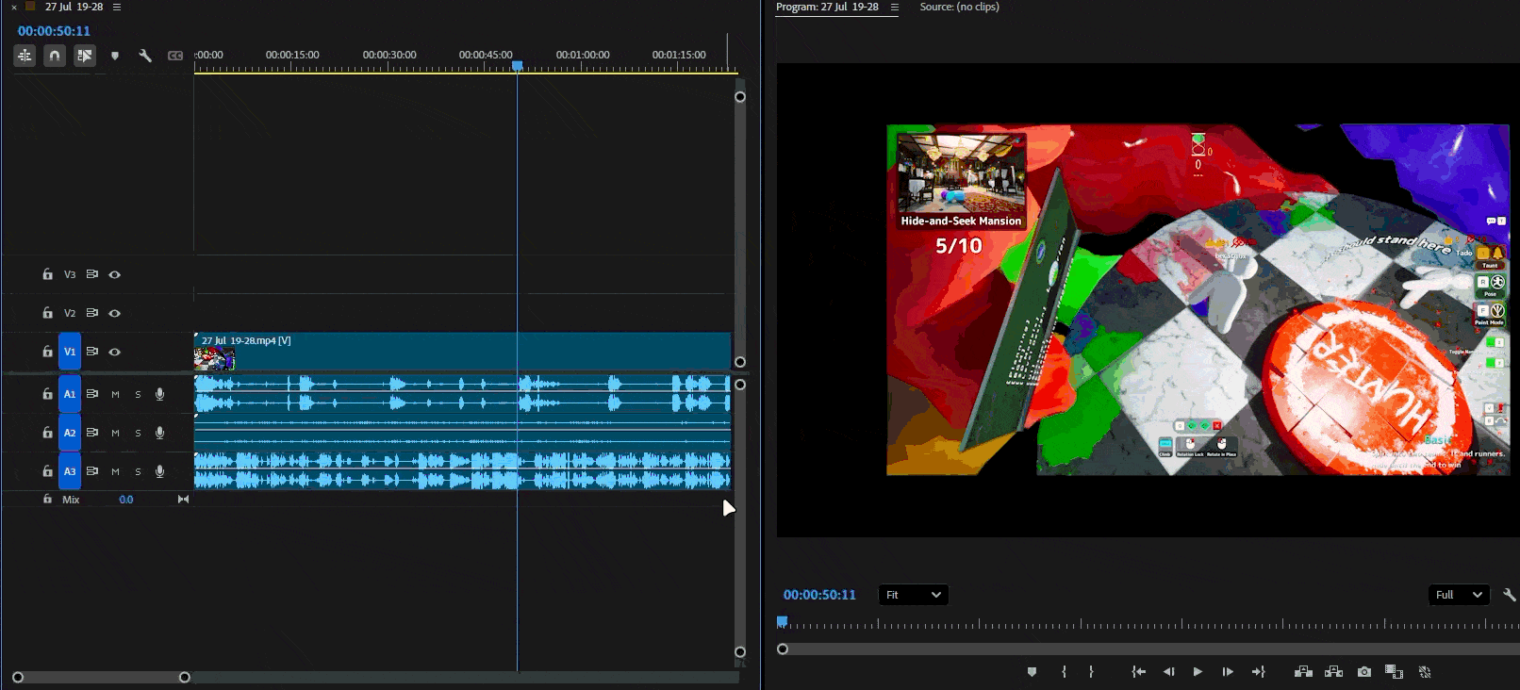Open timeline display settings wrench
This screenshot has height=690, width=1520.
(145, 56)
